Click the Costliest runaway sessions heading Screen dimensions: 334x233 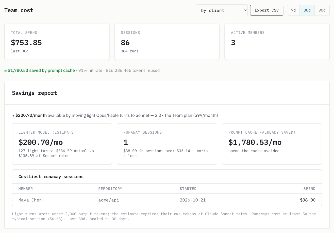point(51,176)
